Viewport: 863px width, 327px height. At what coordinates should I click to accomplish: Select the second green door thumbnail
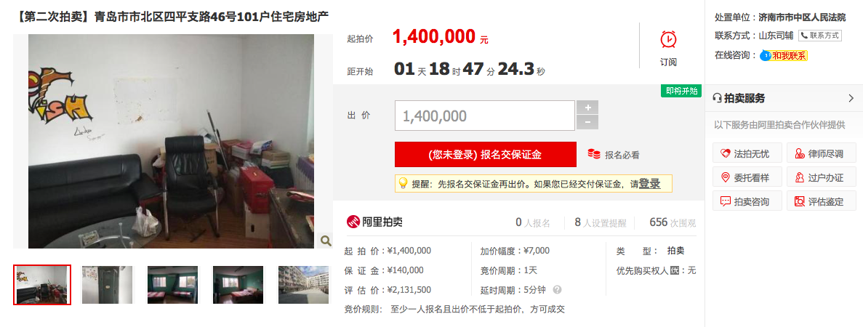pyautogui.click(x=108, y=285)
